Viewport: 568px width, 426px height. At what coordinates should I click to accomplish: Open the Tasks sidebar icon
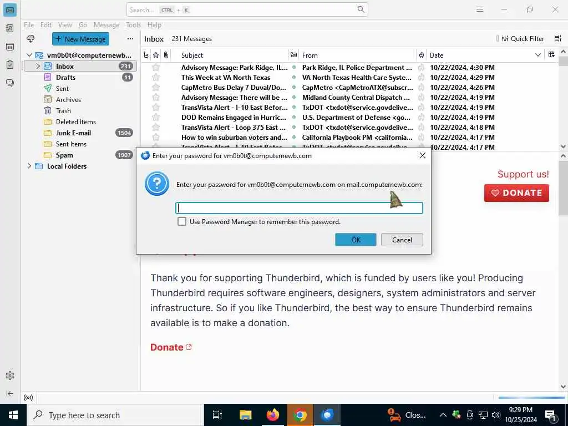click(x=10, y=64)
